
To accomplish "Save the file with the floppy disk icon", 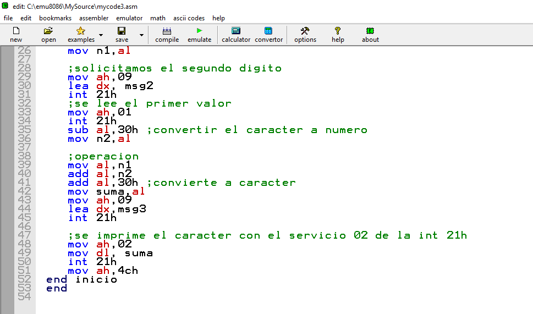I will pyautogui.click(x=122, y=31).
